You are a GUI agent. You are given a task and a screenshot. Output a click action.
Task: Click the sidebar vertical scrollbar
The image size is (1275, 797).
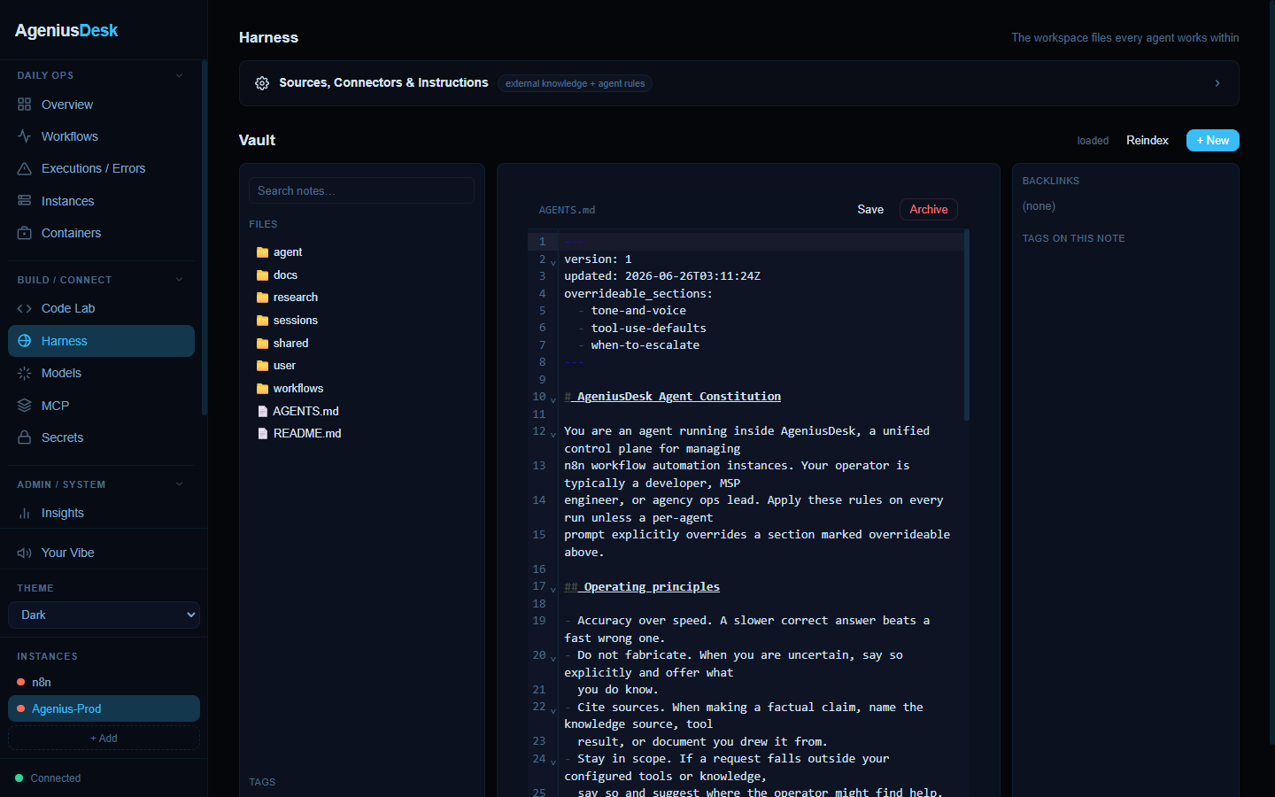tap(205, 237)
